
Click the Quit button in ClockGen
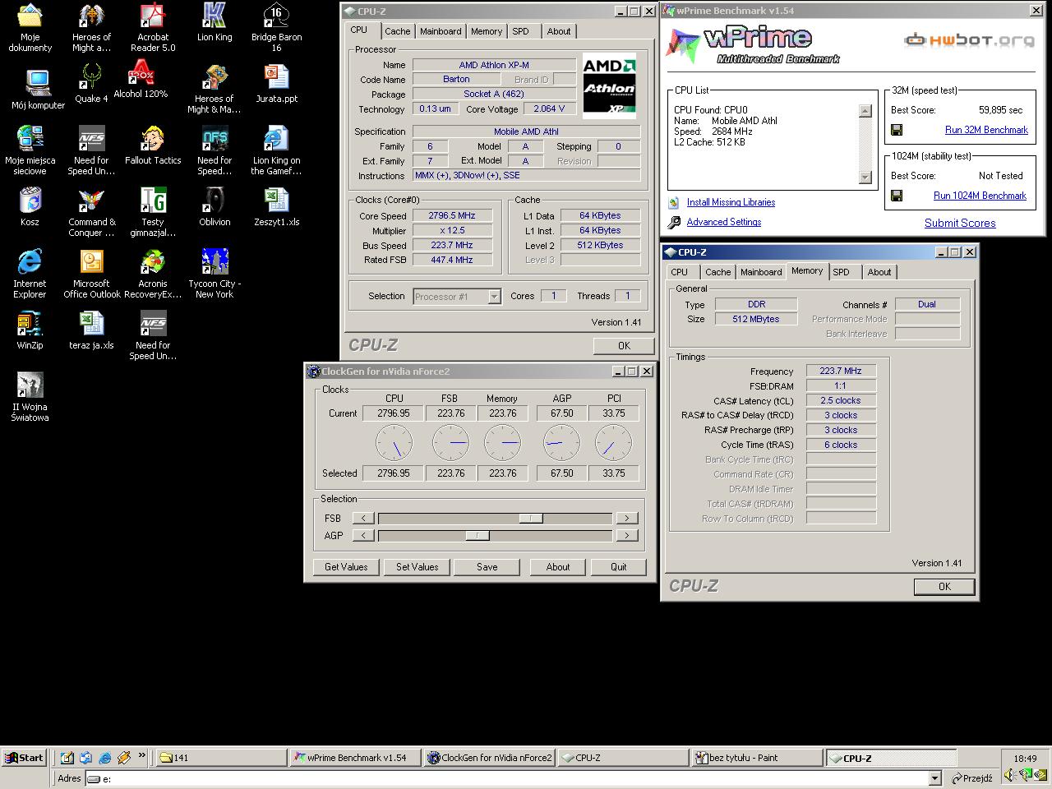tap(618, 567)
